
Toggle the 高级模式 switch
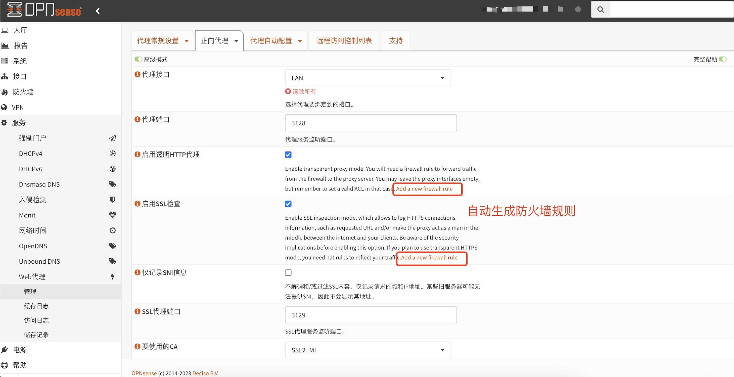tap(139, 59)
